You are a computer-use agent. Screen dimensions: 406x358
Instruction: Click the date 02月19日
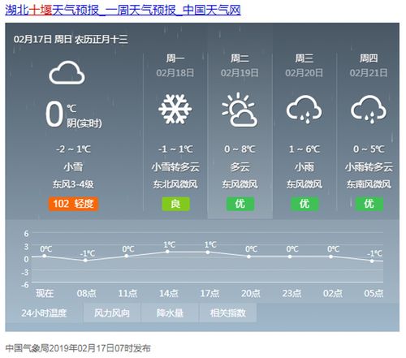click(240, 73)
